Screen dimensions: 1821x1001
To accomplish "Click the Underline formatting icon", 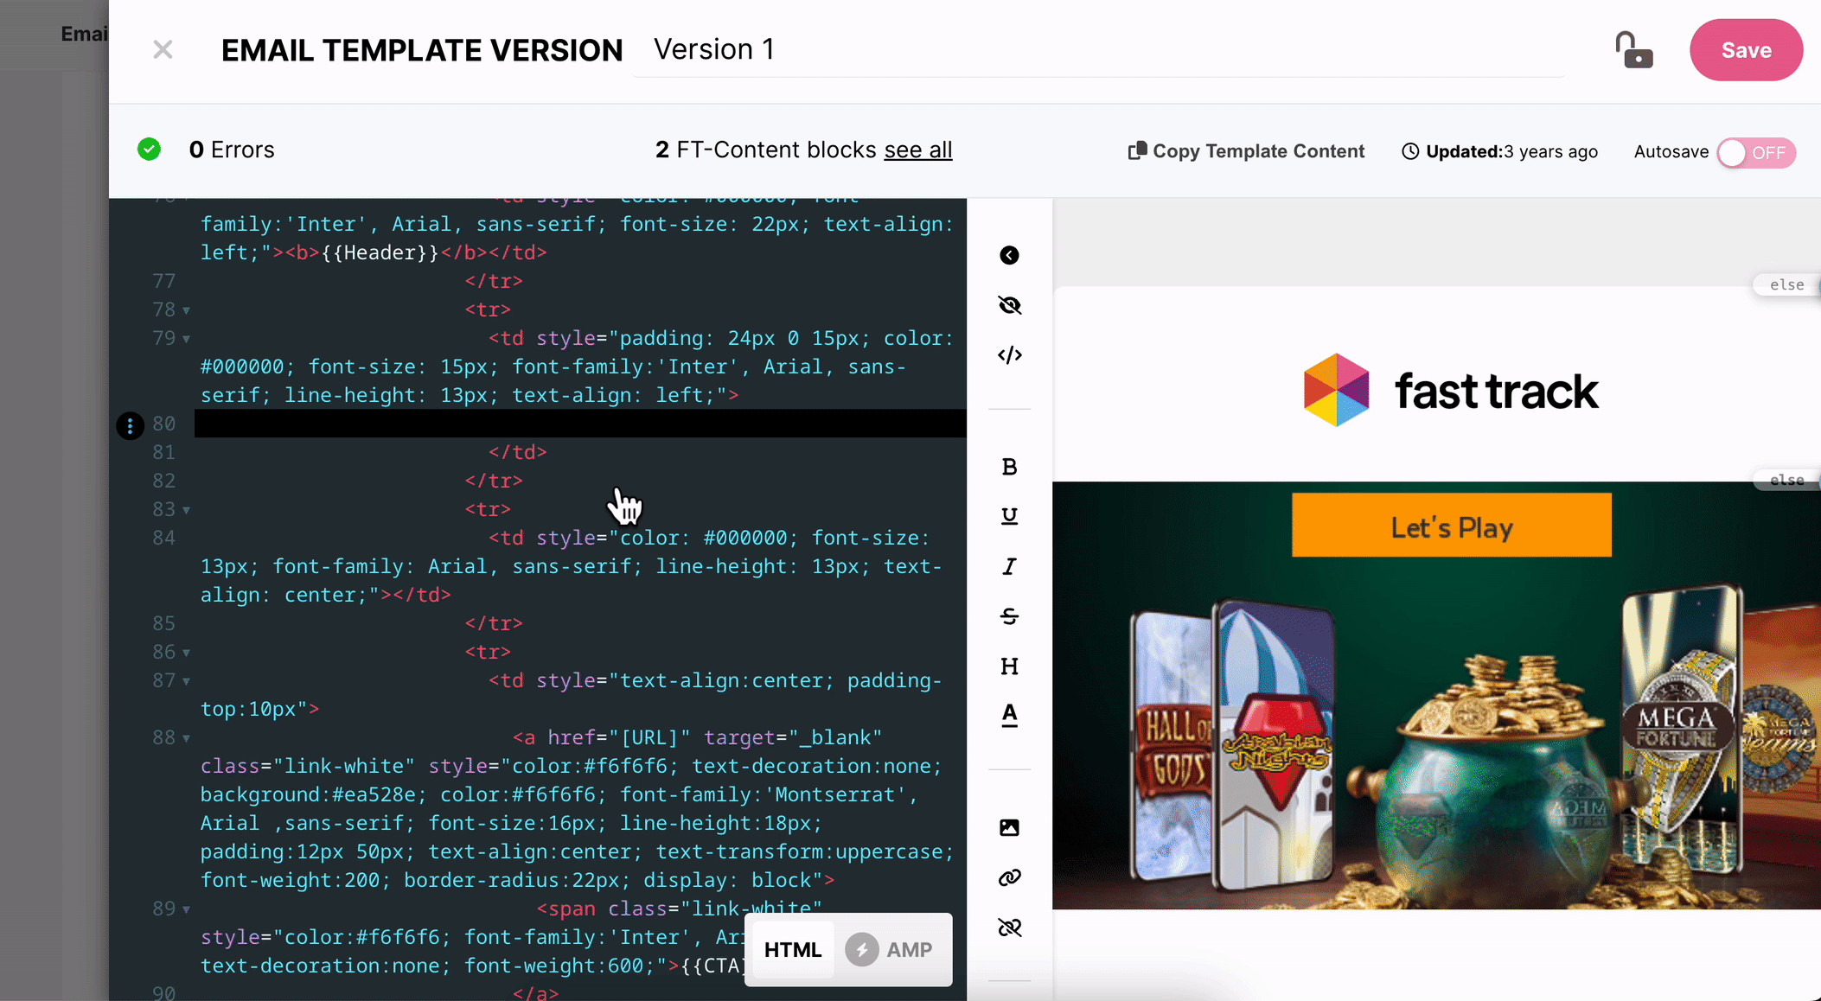I will pos(1009,516).
